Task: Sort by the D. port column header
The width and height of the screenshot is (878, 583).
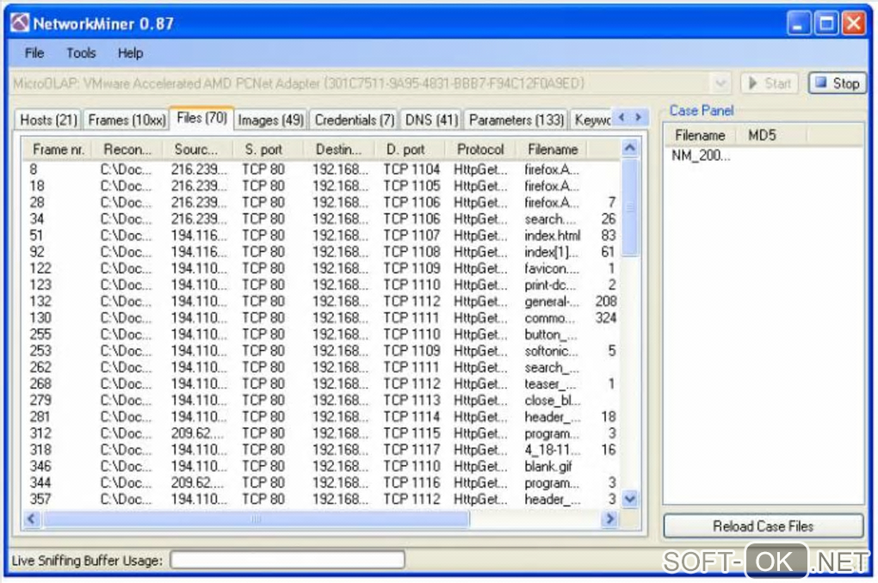Action: (410, 150)
